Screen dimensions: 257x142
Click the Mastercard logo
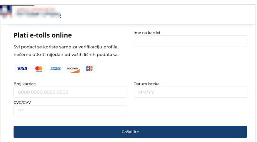click(x=39, y=68)
